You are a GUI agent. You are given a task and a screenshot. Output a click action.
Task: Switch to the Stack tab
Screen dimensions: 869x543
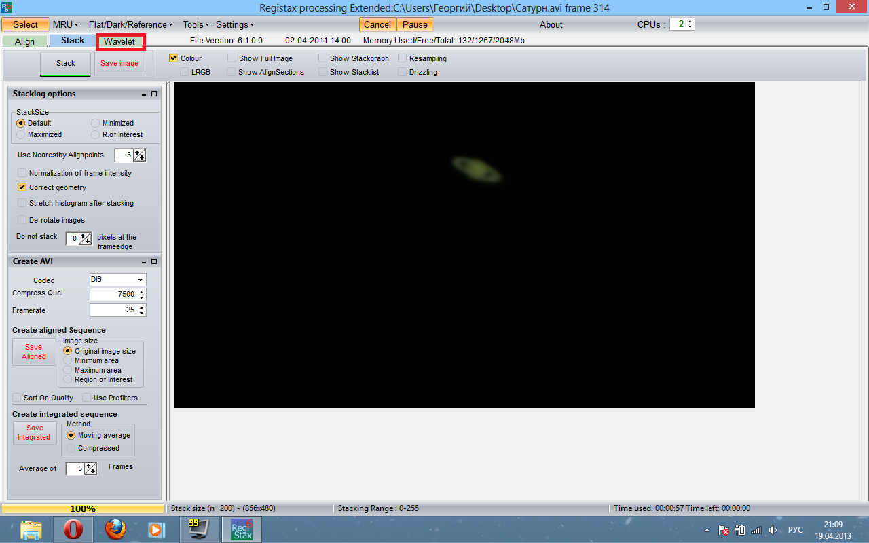point(73,41)
